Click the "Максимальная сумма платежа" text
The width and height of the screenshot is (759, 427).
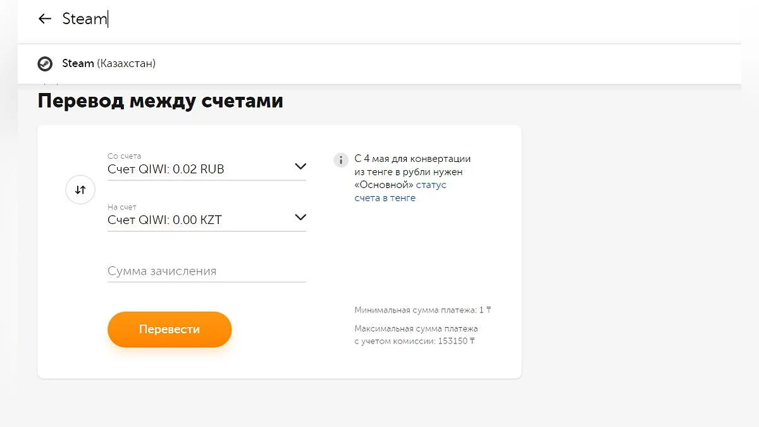point(416,329)
